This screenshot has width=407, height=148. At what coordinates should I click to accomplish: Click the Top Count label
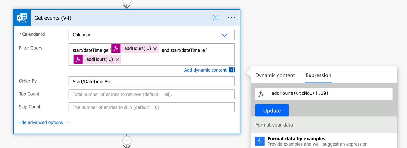tap(29, 94)
